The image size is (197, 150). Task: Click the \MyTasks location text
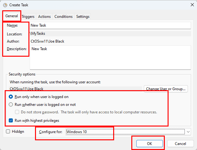coord(38,34)
